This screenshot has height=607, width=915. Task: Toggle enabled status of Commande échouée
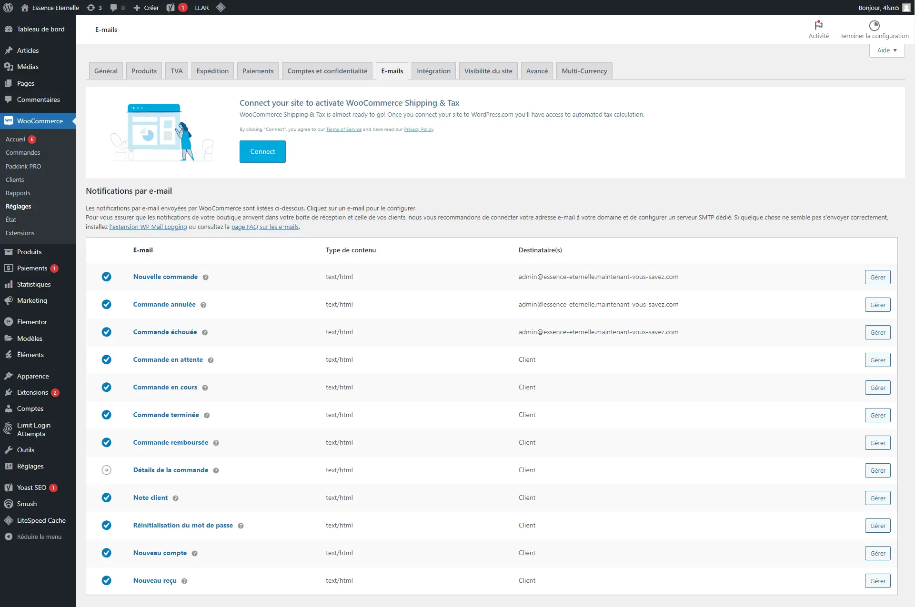pyautogui.click(x=107, y=332)
